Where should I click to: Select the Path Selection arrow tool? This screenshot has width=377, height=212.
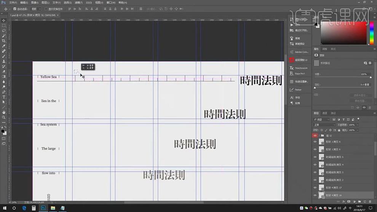tap(3, 102)
